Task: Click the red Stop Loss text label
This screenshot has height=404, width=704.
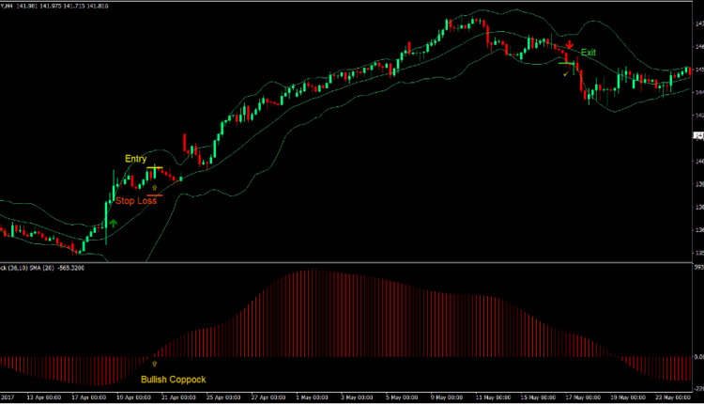Action: (x=136, y=200)
